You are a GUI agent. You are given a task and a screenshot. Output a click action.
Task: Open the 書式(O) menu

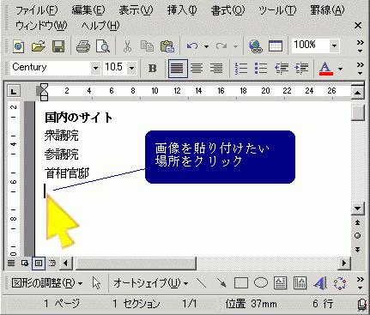[227, 10]
